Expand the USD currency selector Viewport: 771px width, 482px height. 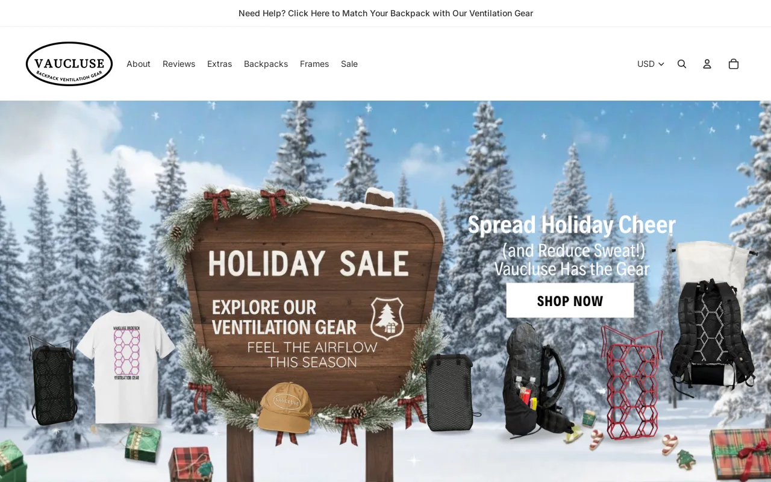pos(651,64)
